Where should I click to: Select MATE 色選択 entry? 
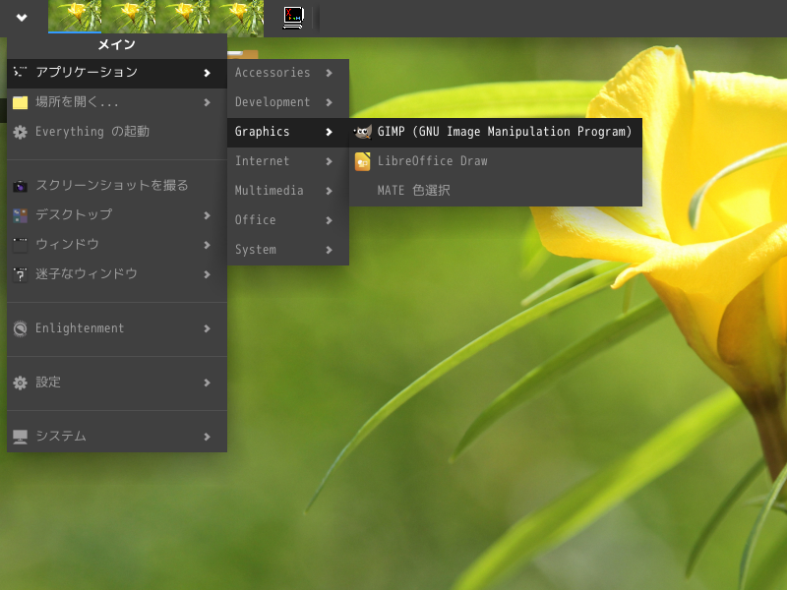[496, 191]
